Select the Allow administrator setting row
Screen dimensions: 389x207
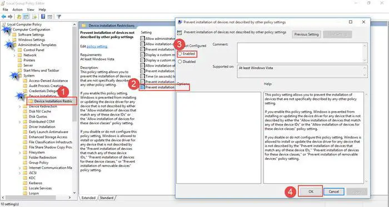click(158, 39)
